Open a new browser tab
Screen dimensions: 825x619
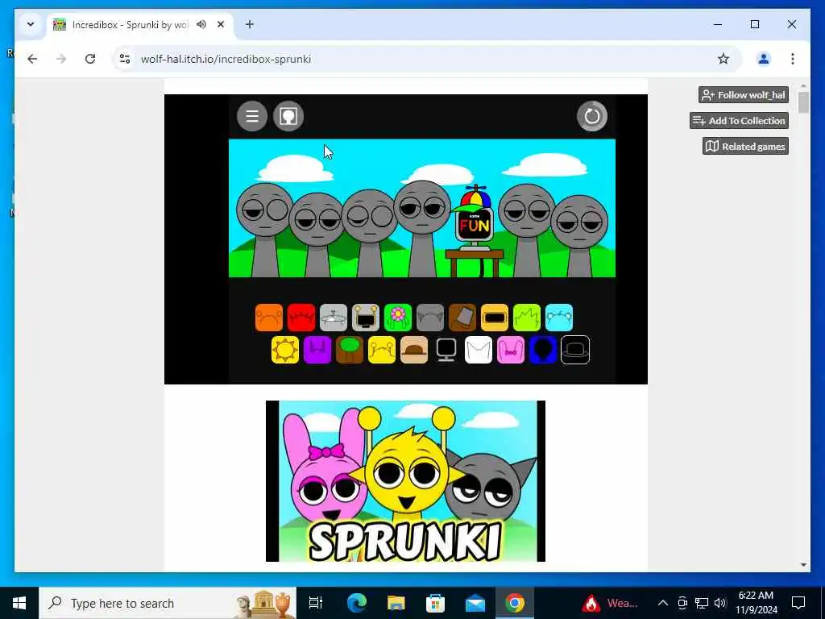(250, 24)
